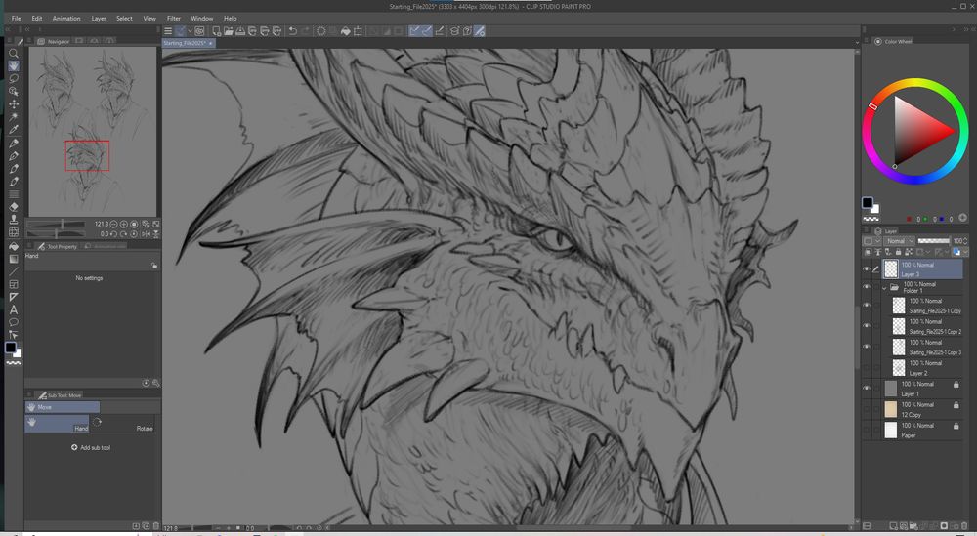Select the Balloon tool

click(x=13, y=322)
